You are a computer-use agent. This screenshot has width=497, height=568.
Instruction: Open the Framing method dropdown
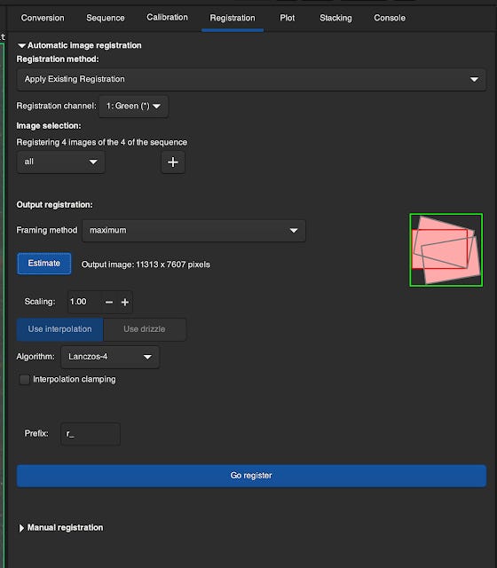[x=193, y=231]
